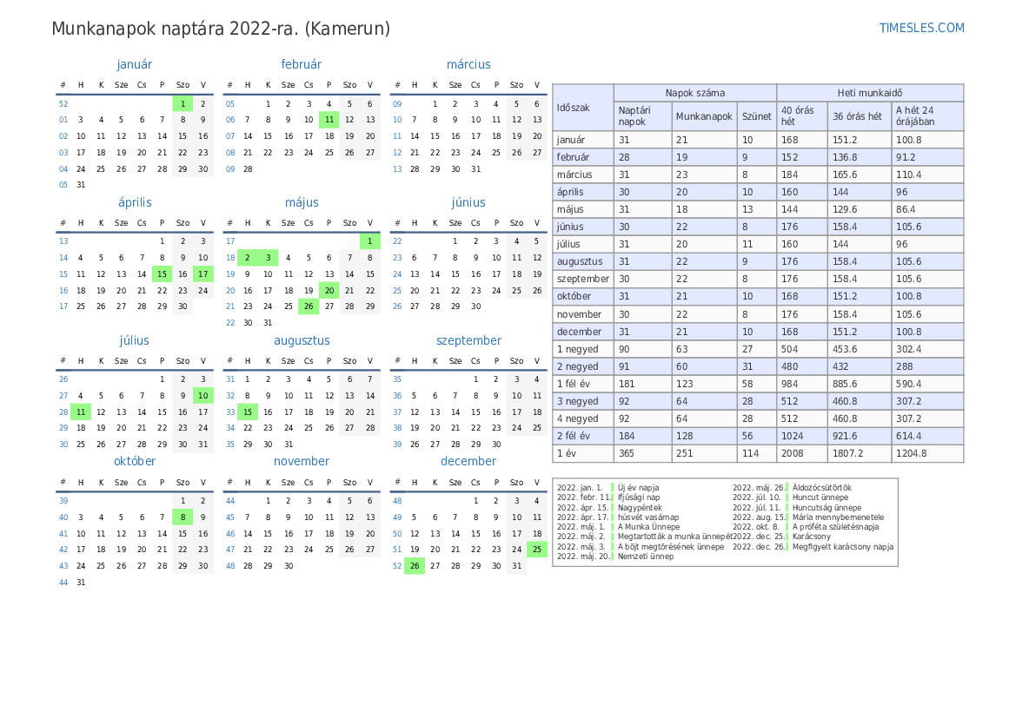
Task: Click highlighted October 8 date cell
Action: [183, 517]
